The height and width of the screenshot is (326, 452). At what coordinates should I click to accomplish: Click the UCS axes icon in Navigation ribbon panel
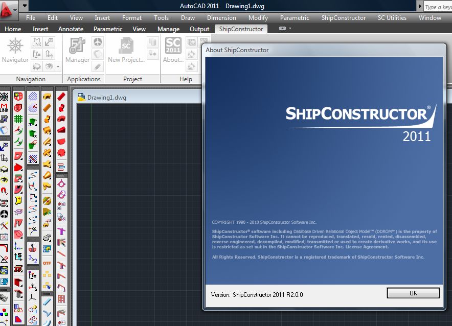click(49, 55)
